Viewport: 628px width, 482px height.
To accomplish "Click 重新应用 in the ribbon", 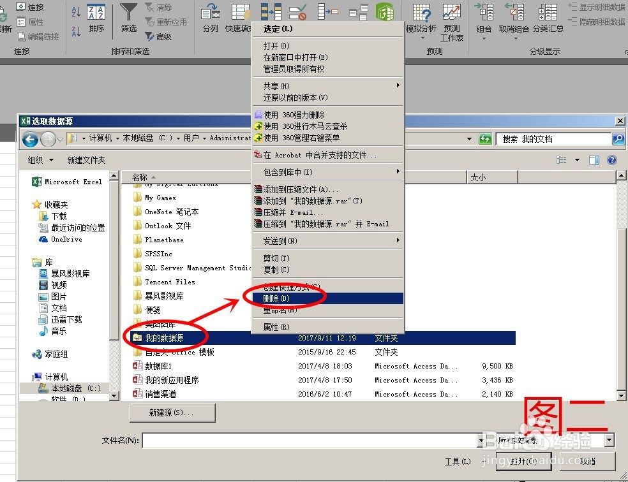I will click(166, 22).
